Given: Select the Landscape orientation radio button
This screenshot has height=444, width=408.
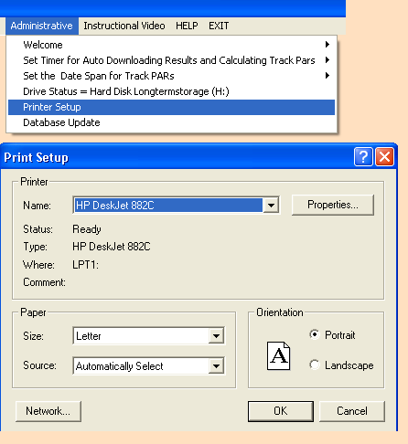Looking at the screenshot, I should pyautogui.click(x=314, y=365).
